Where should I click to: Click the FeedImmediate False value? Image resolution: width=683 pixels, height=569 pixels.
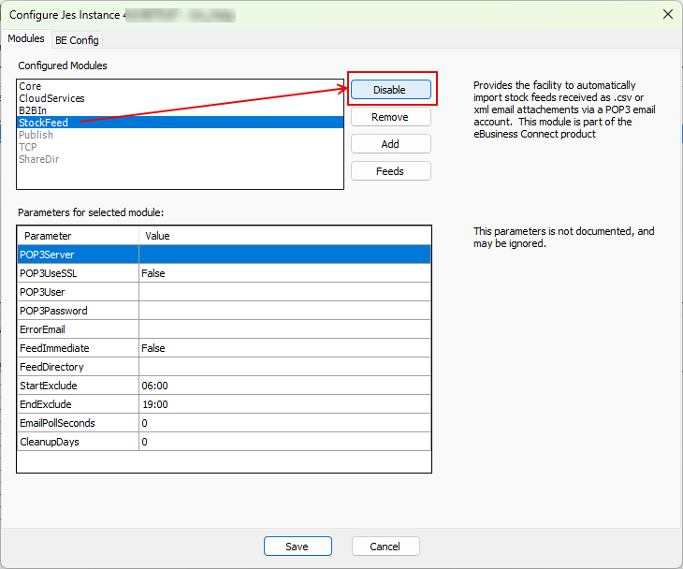pos(284,348)
